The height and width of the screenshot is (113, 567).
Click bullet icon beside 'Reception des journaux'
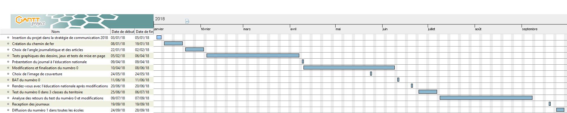click(8, 104)
